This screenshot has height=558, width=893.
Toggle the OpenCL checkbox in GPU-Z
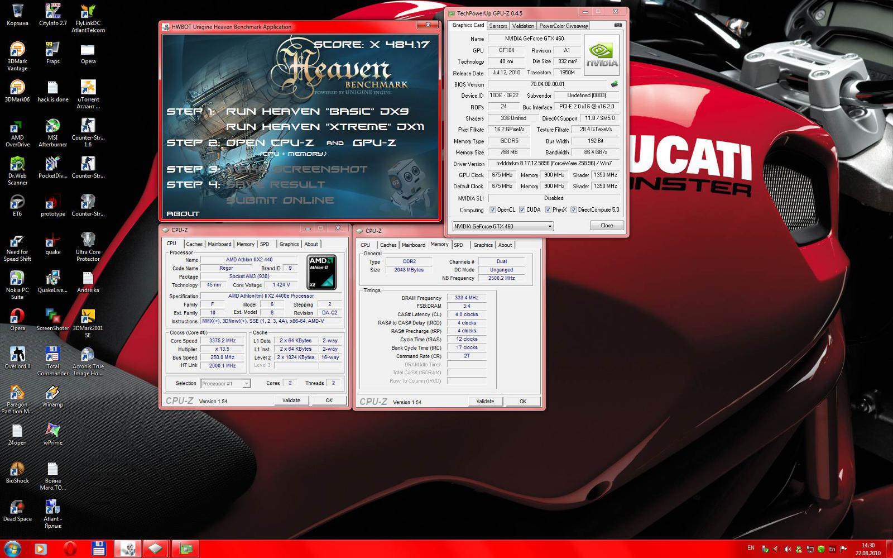[492, 210]
